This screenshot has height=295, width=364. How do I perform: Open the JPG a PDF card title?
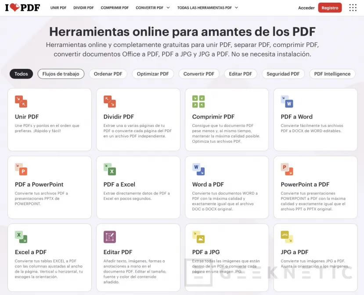click(x=295, y=252)
